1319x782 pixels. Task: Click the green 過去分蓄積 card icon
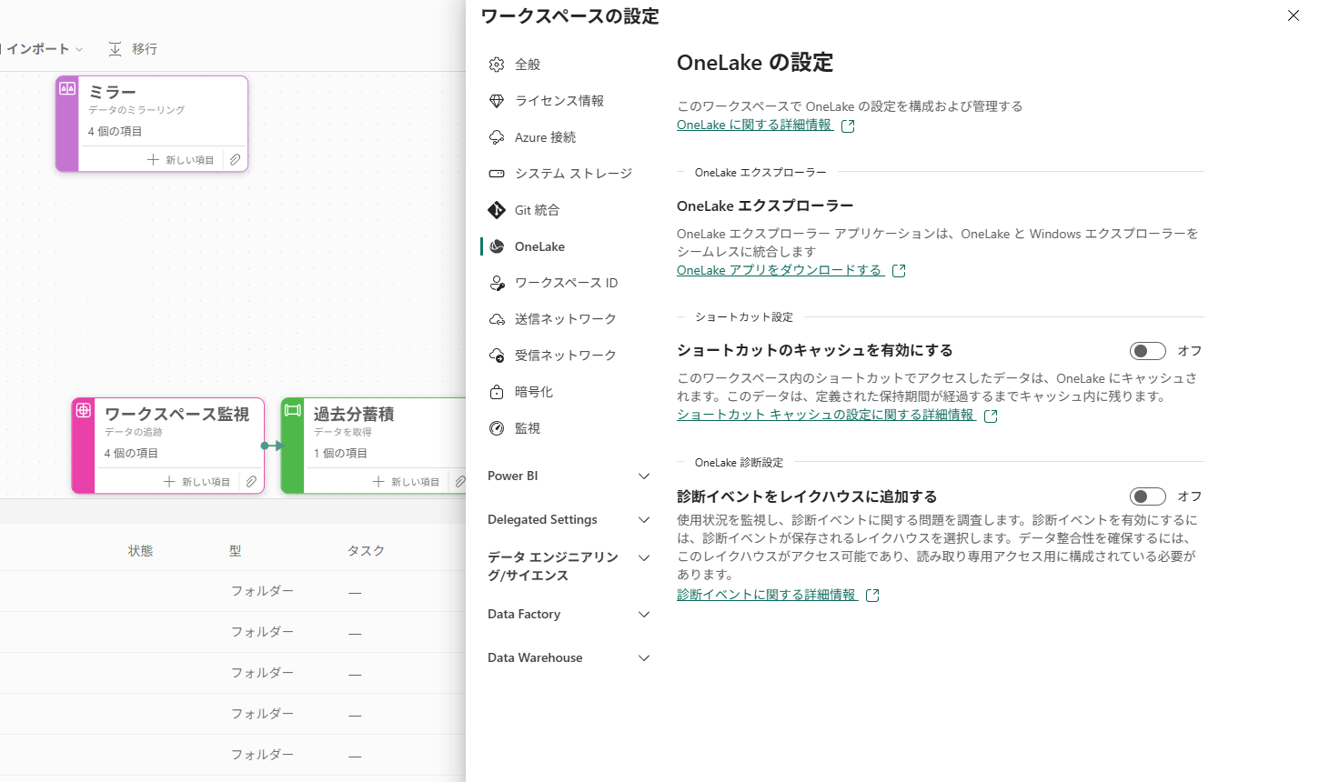tap(293, 410)
